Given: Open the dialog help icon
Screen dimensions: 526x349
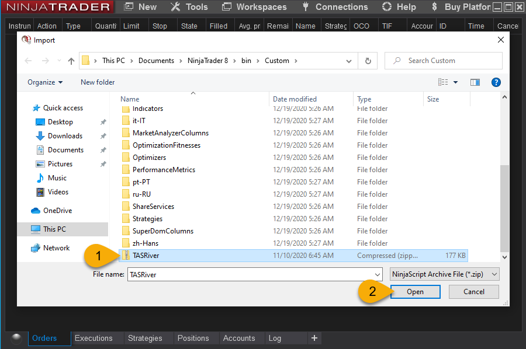Looking at the screenshot, I should (496, 82).
